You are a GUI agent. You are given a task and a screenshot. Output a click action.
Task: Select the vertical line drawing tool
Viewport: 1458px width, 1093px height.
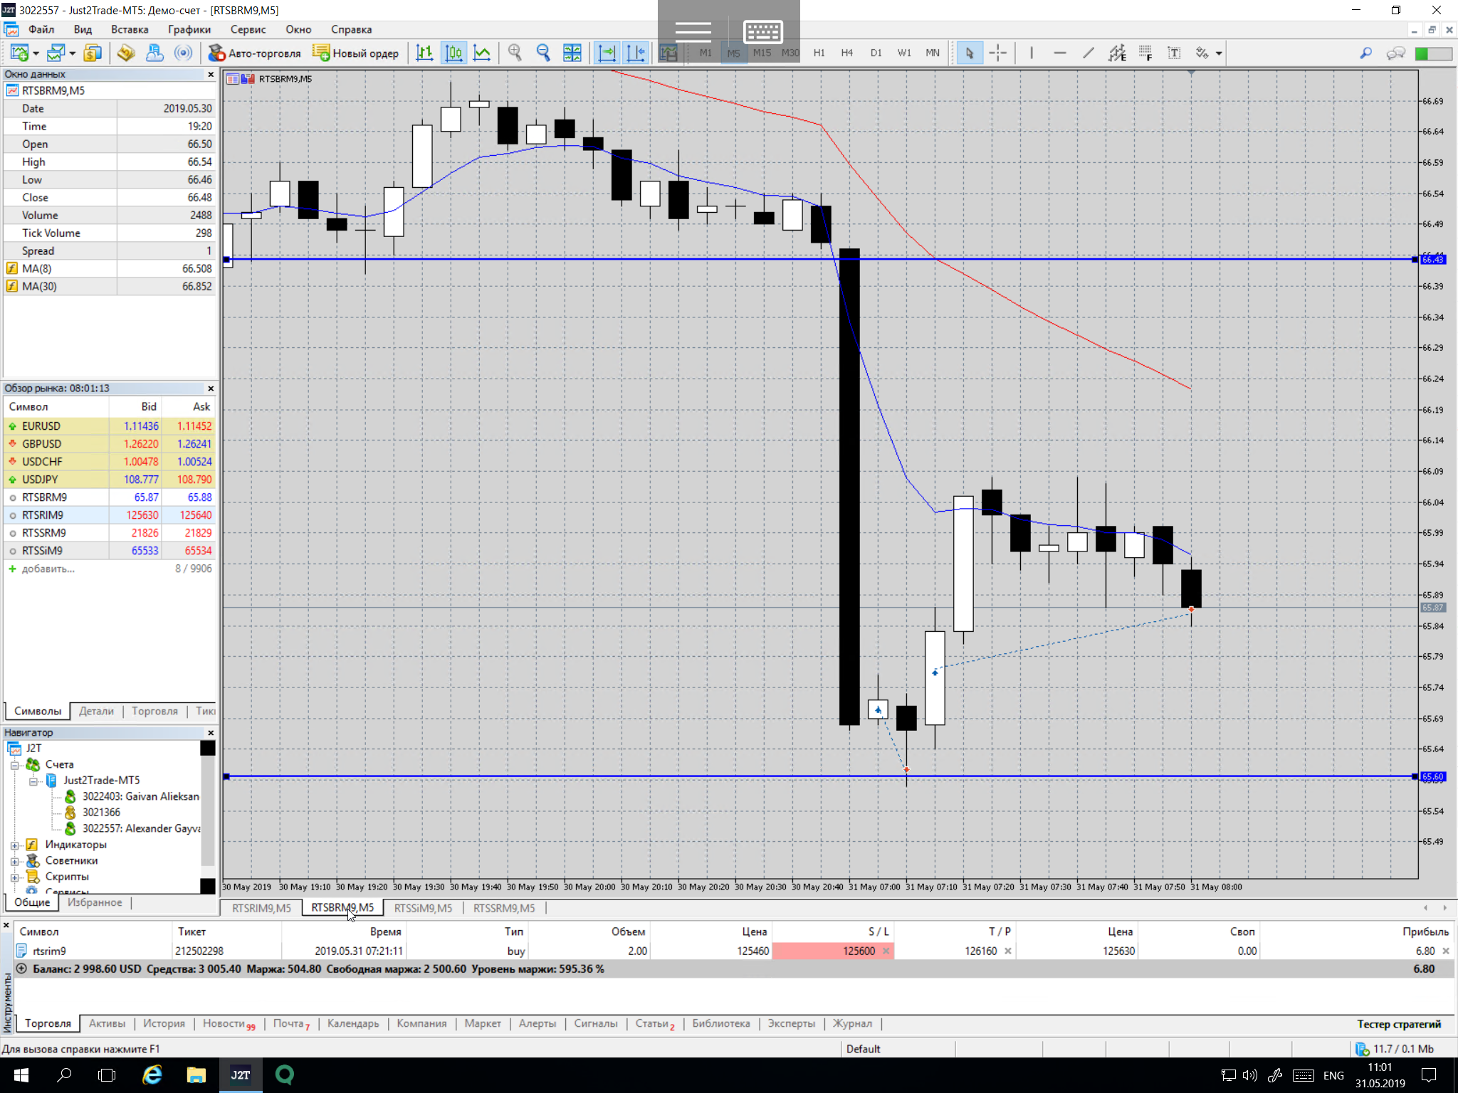pyautogui.click(x=1031, y=53)
